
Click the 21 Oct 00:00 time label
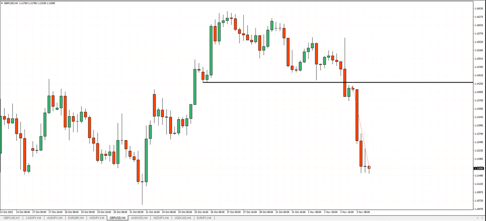(x=137, y=212)
